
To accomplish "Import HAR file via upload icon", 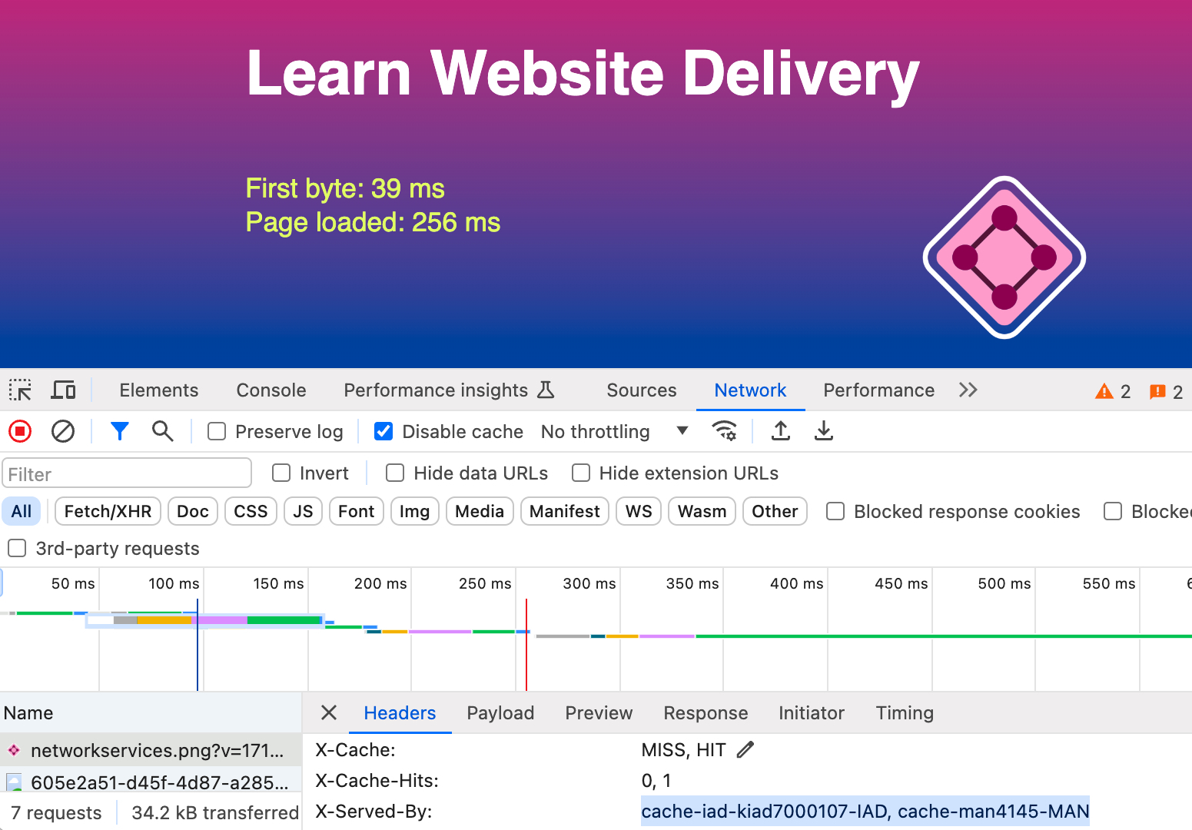I will coord(780,431).
